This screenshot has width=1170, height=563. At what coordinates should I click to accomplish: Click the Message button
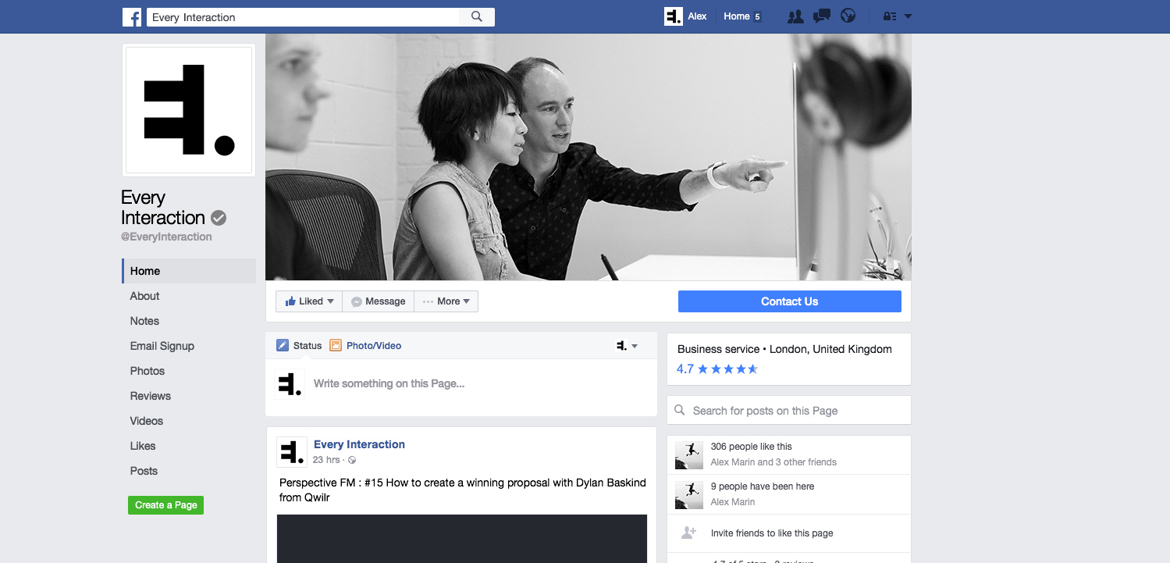click(378, 301)
